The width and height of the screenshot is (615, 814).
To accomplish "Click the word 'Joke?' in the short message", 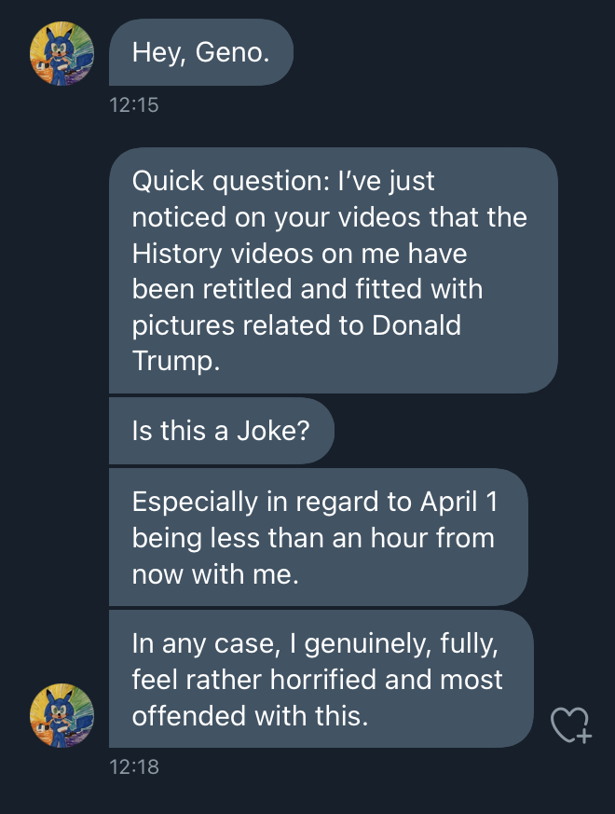I will (x=273, y=431).
